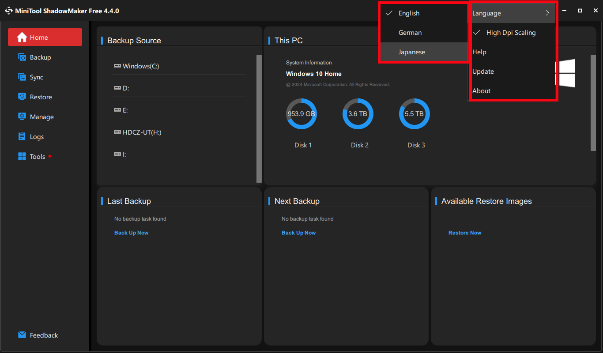Click the I: drive icon

[117, 154]
